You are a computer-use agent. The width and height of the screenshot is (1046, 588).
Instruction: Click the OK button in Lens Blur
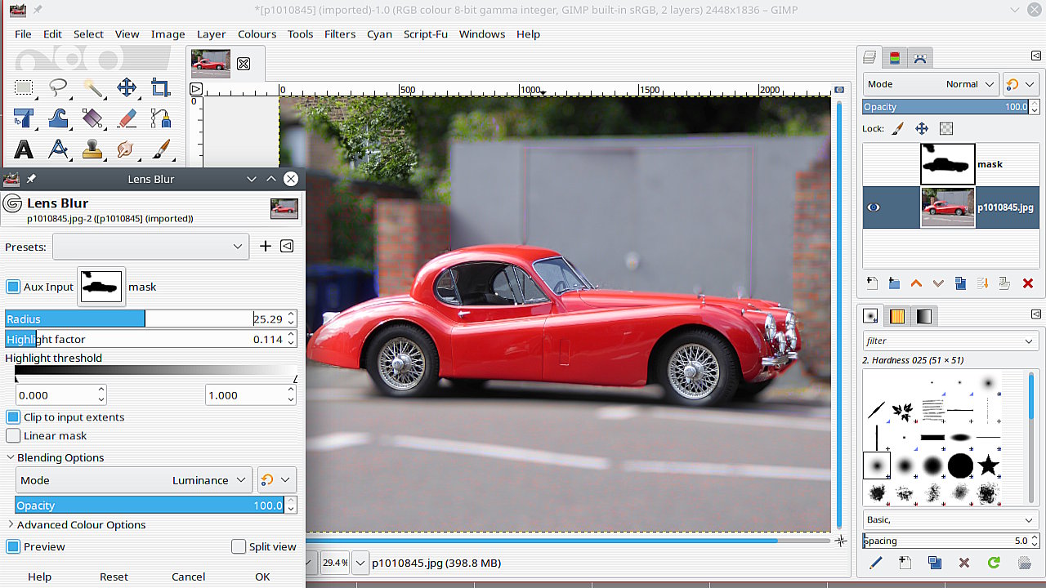(262, 577)
